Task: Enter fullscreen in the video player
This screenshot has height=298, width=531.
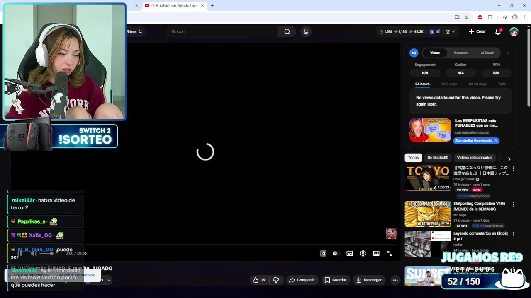Action: (x=390, y=253)
